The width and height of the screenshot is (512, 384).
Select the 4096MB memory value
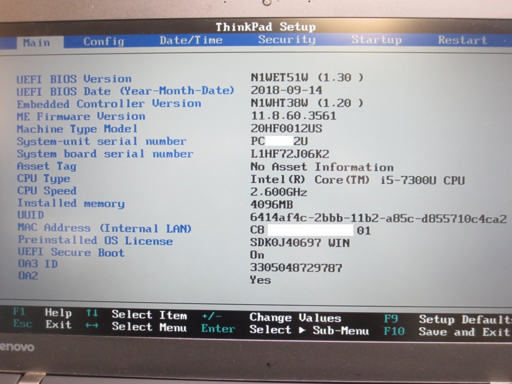271,204
